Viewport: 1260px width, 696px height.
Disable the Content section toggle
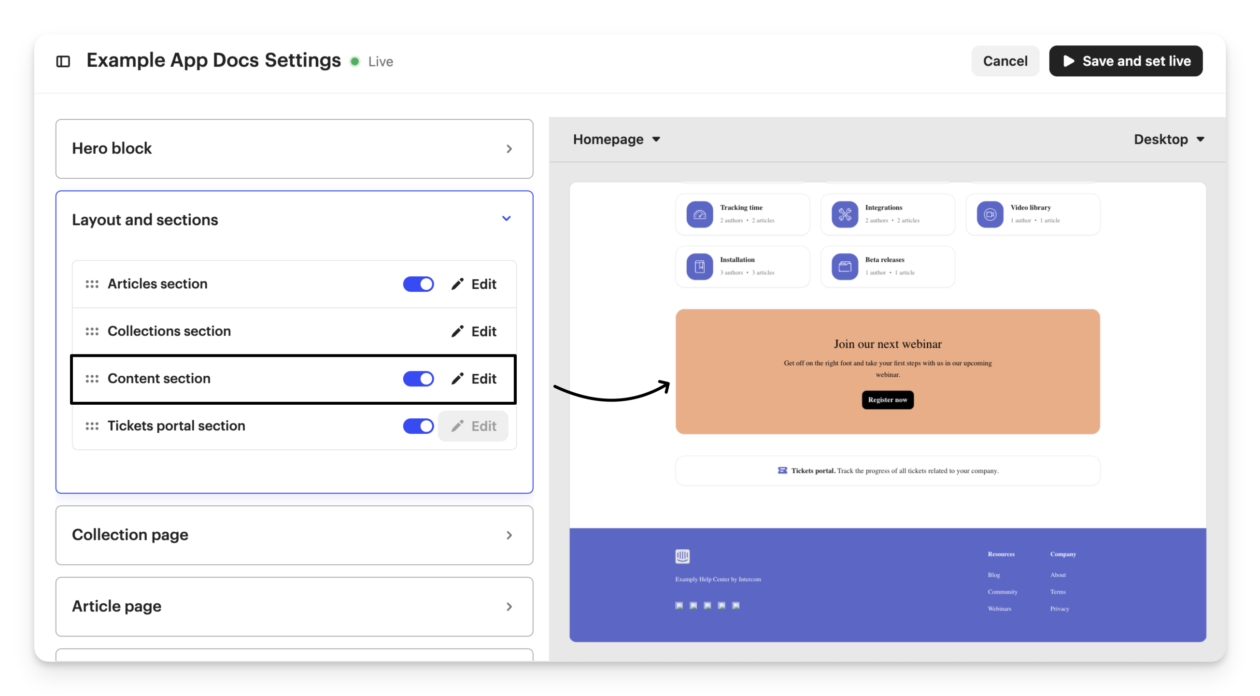tap(418, 379)
